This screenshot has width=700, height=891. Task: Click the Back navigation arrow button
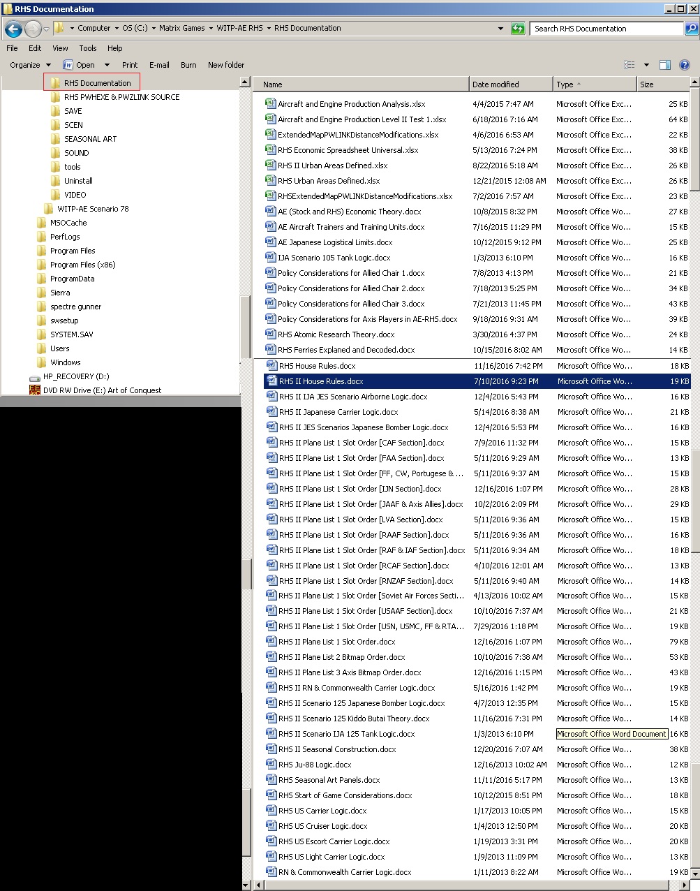click(x=13, y=29)
